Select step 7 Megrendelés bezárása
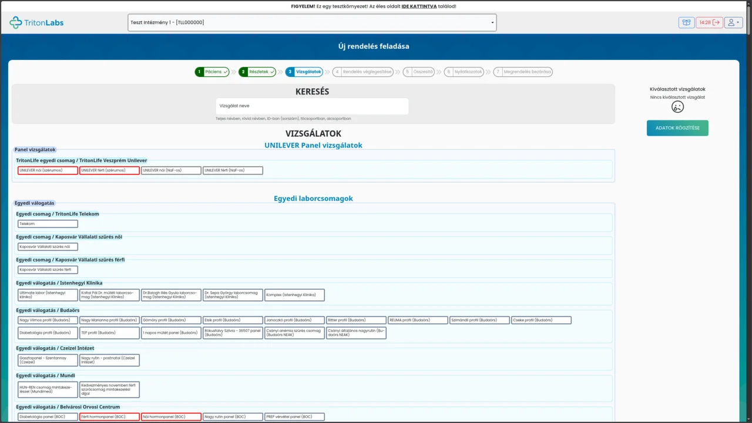Viewport: 752px width, 423px height. [523, 72]
